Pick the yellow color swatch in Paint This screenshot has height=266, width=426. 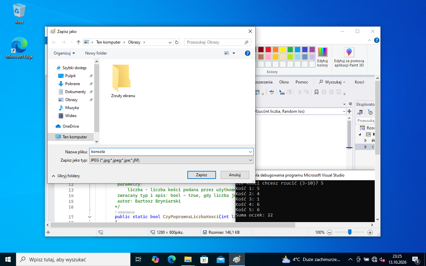click(x=283, y=50)
